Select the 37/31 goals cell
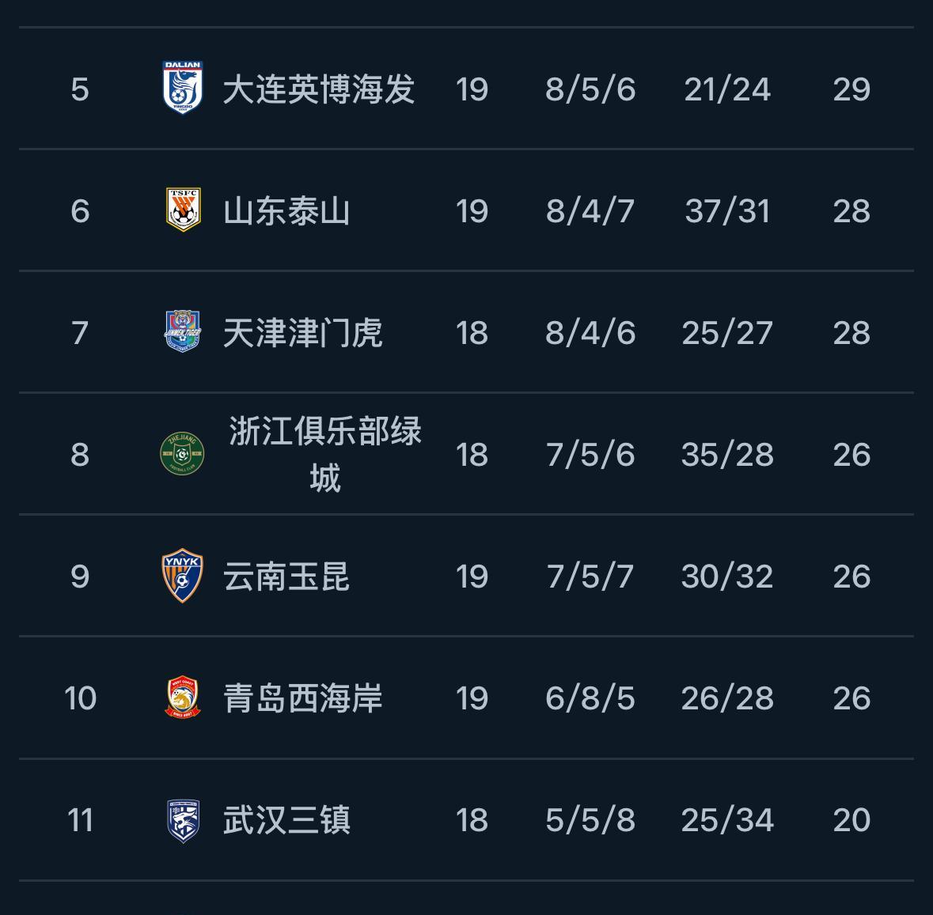 pyautogui.click(x=727, y=210)
